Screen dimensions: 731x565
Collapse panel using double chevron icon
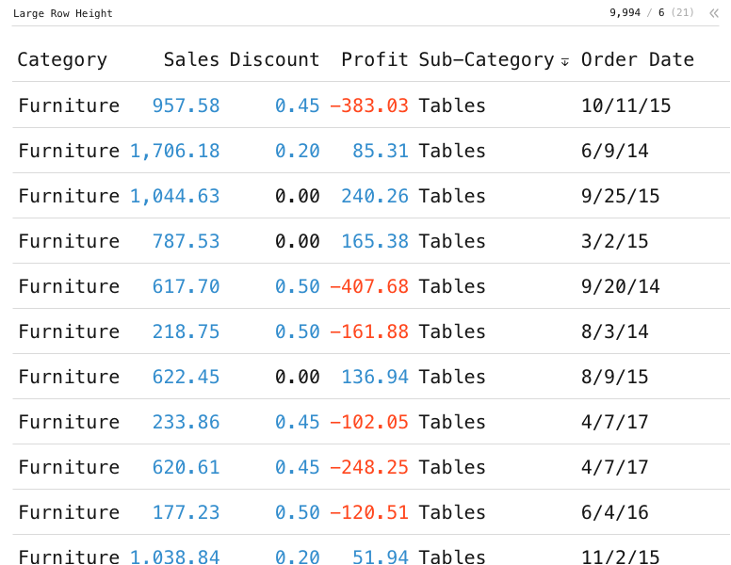pos(714,13)
